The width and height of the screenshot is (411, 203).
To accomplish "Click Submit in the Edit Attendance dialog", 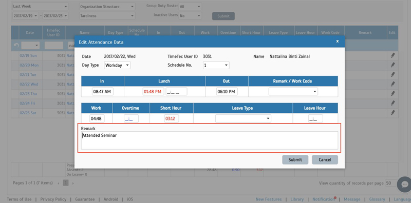I will point(295,160).
